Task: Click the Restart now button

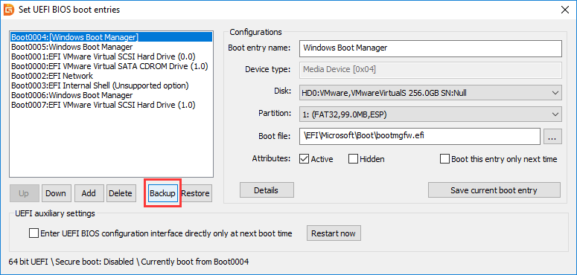Action: [334, 233]
